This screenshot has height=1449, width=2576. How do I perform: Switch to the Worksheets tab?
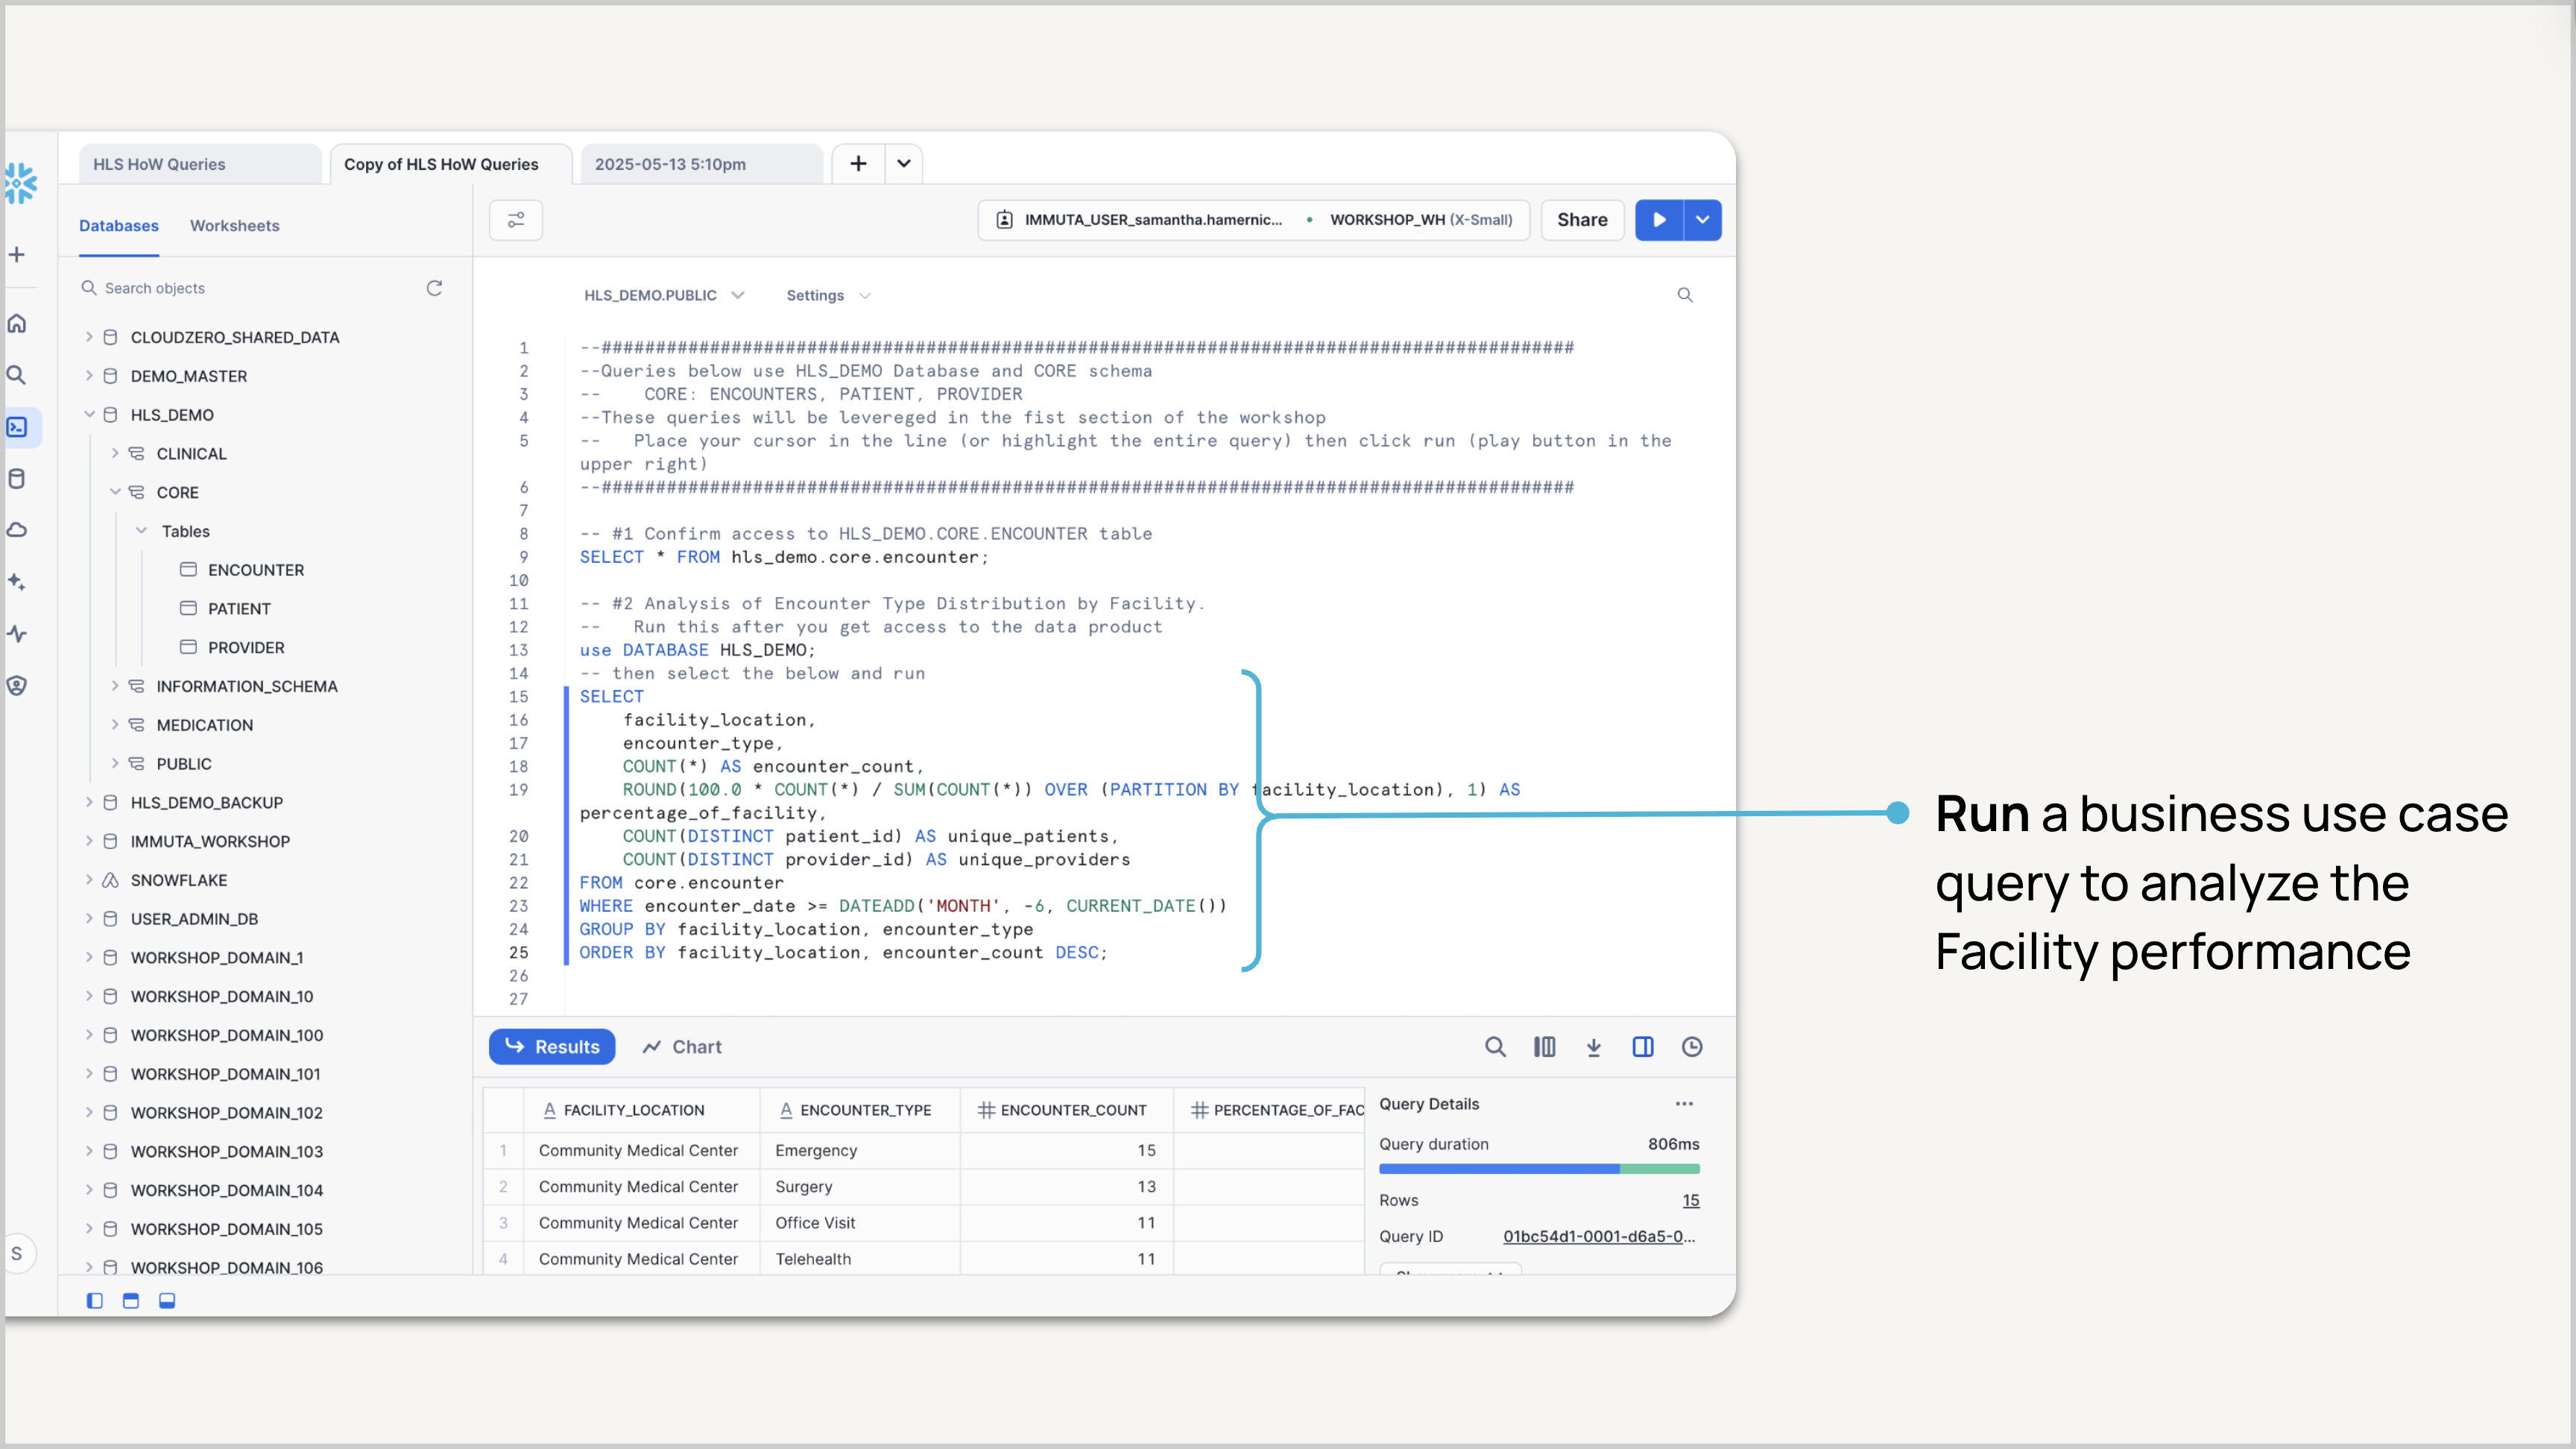pyautogui.click(x=234, y=226)
